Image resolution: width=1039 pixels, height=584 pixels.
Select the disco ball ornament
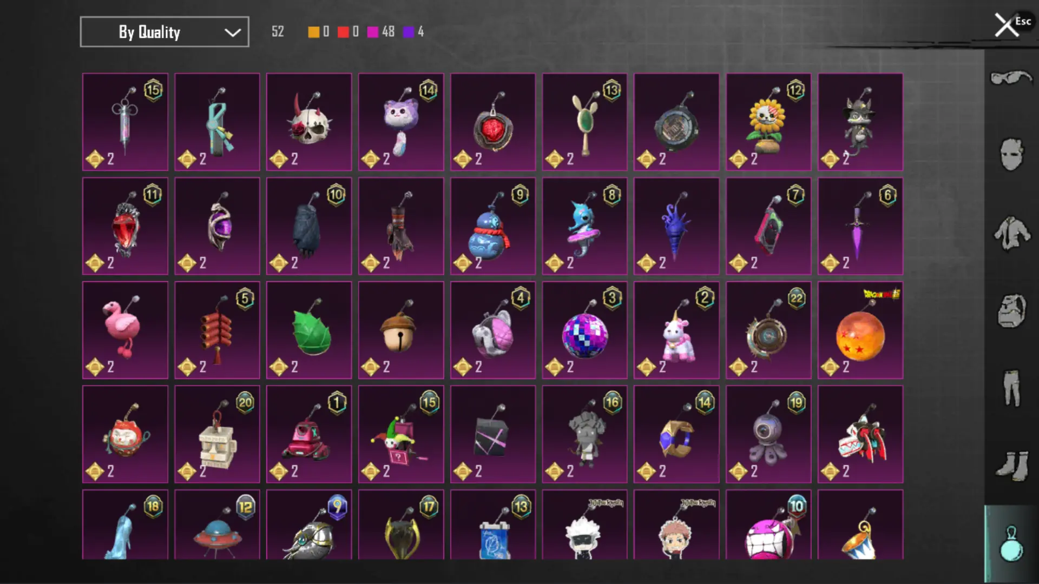[x=584, y=330]
